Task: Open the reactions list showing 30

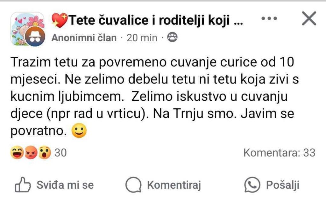Action: coord(60,153)
